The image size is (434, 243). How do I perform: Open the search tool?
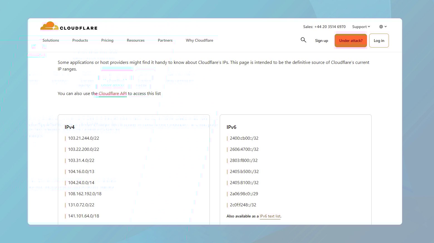pyautogui.click(x=303, y=40)
